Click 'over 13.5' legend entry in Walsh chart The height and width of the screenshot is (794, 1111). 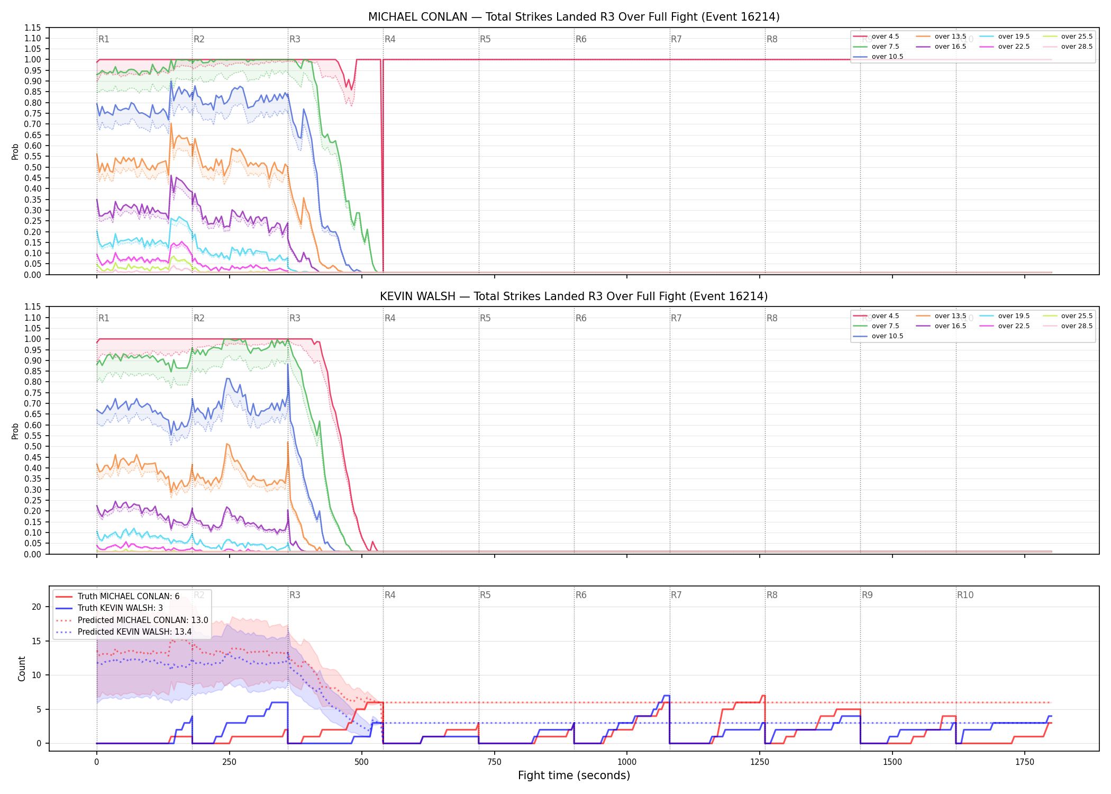(x=941, y=316)
